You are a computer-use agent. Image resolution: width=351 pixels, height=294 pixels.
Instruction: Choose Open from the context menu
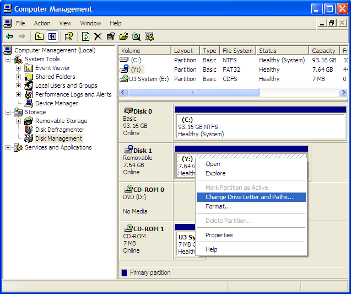pyautogui.click(x=251, y=164)
